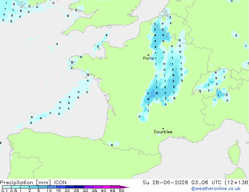Select the 2–5 mm legend swatch
Image resolution: width=249 pixels, height=192 pixels.
tap(34, 187)
